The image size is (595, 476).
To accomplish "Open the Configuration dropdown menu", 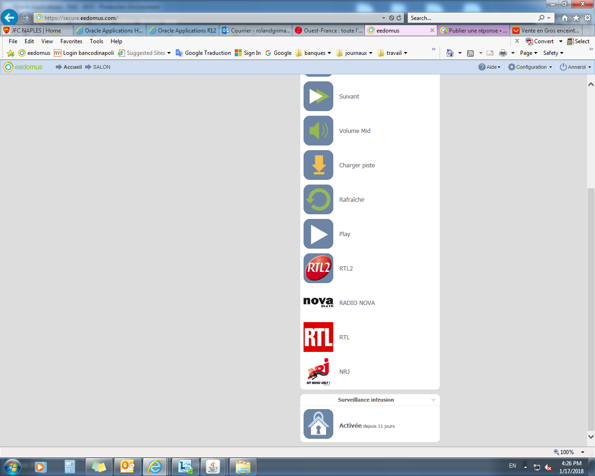I will 530,67.
